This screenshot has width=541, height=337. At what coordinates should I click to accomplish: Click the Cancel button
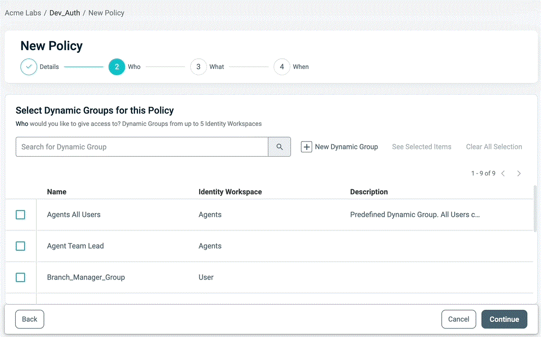(458, 319)
